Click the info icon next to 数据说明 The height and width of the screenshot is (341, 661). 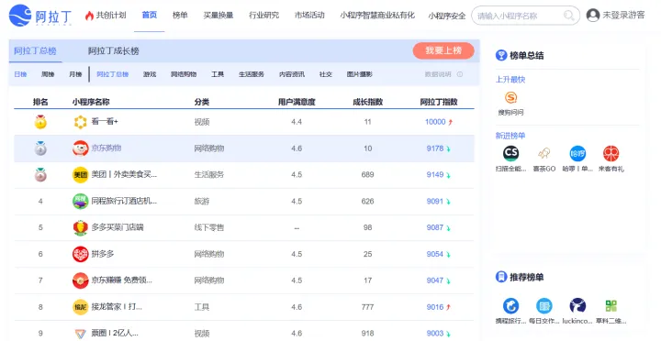460,74
